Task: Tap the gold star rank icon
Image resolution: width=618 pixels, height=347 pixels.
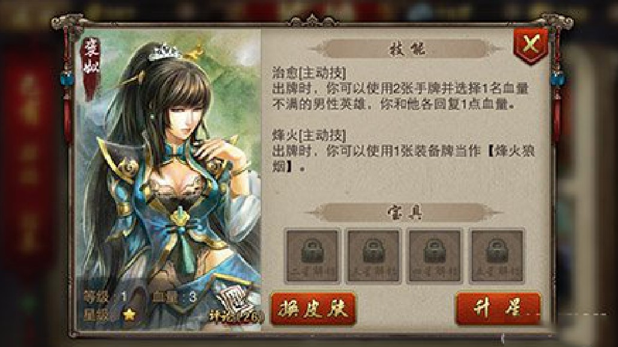Action: [x=129, y=315]
